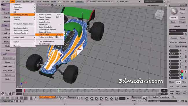Click the Clusters button
This screenshot has width=188, height=106.
coord(183,42)
